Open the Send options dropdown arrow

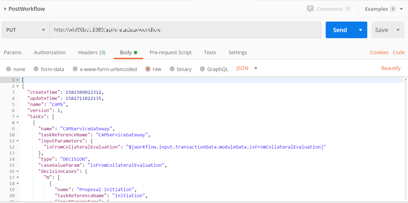[x=361, y=30]
